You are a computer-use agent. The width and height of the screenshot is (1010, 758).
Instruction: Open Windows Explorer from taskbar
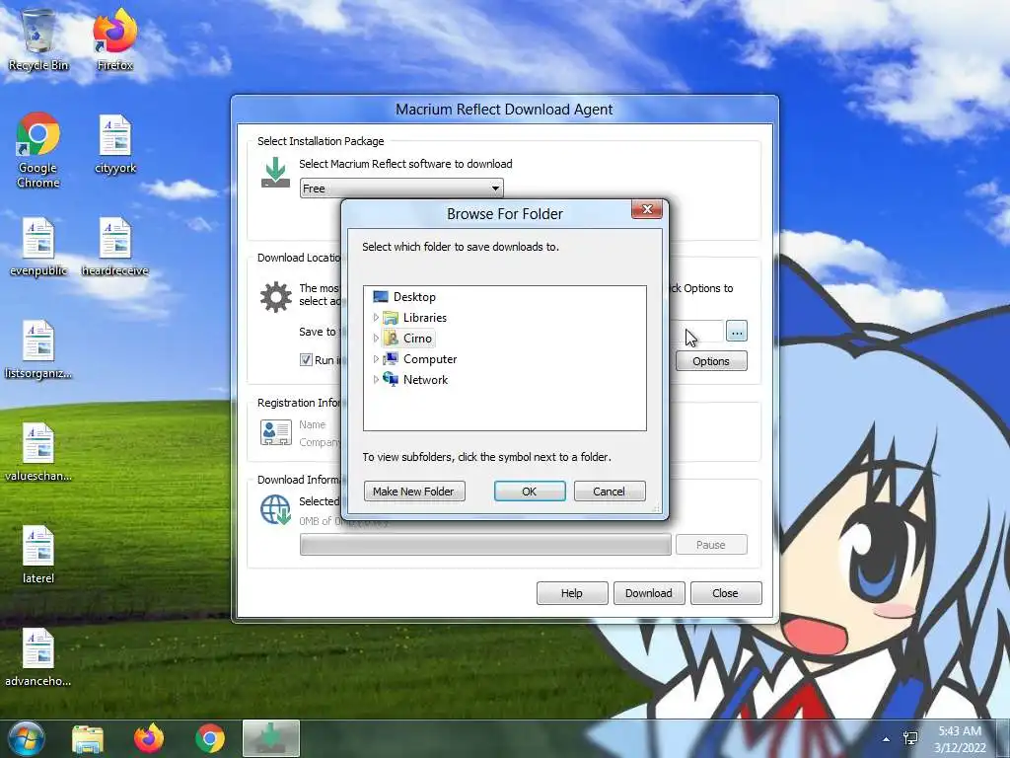click(88, 739)
